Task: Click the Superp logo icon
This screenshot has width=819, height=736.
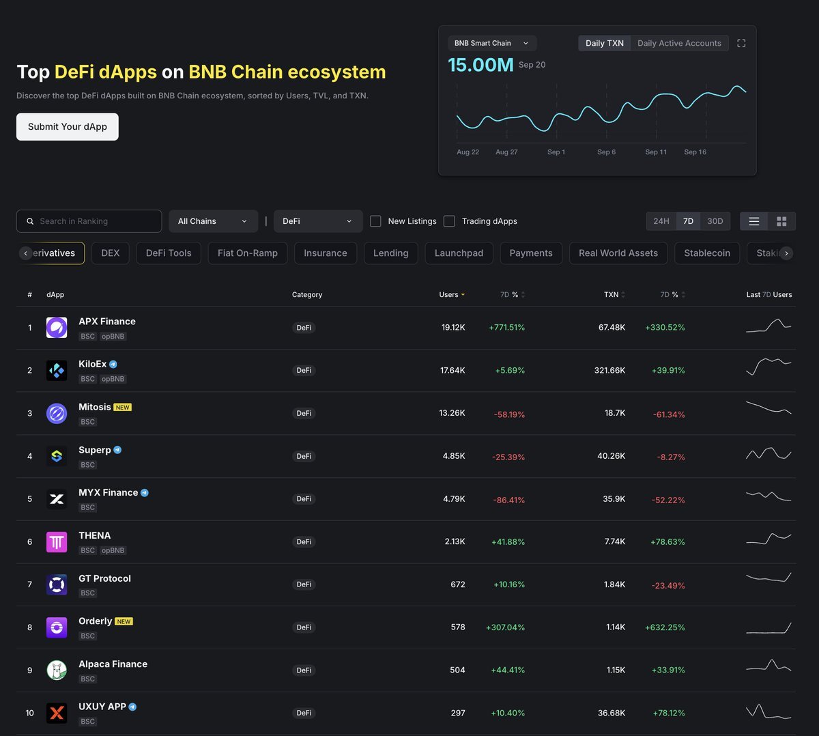Action: coord(57,456)
